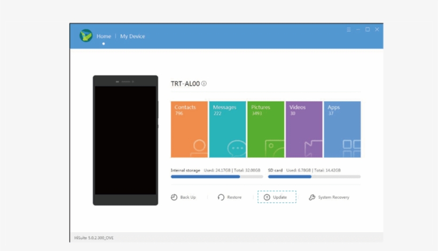Click the Internal storage used and total text
Screen dimensions: 438x251
click(232, 170)
